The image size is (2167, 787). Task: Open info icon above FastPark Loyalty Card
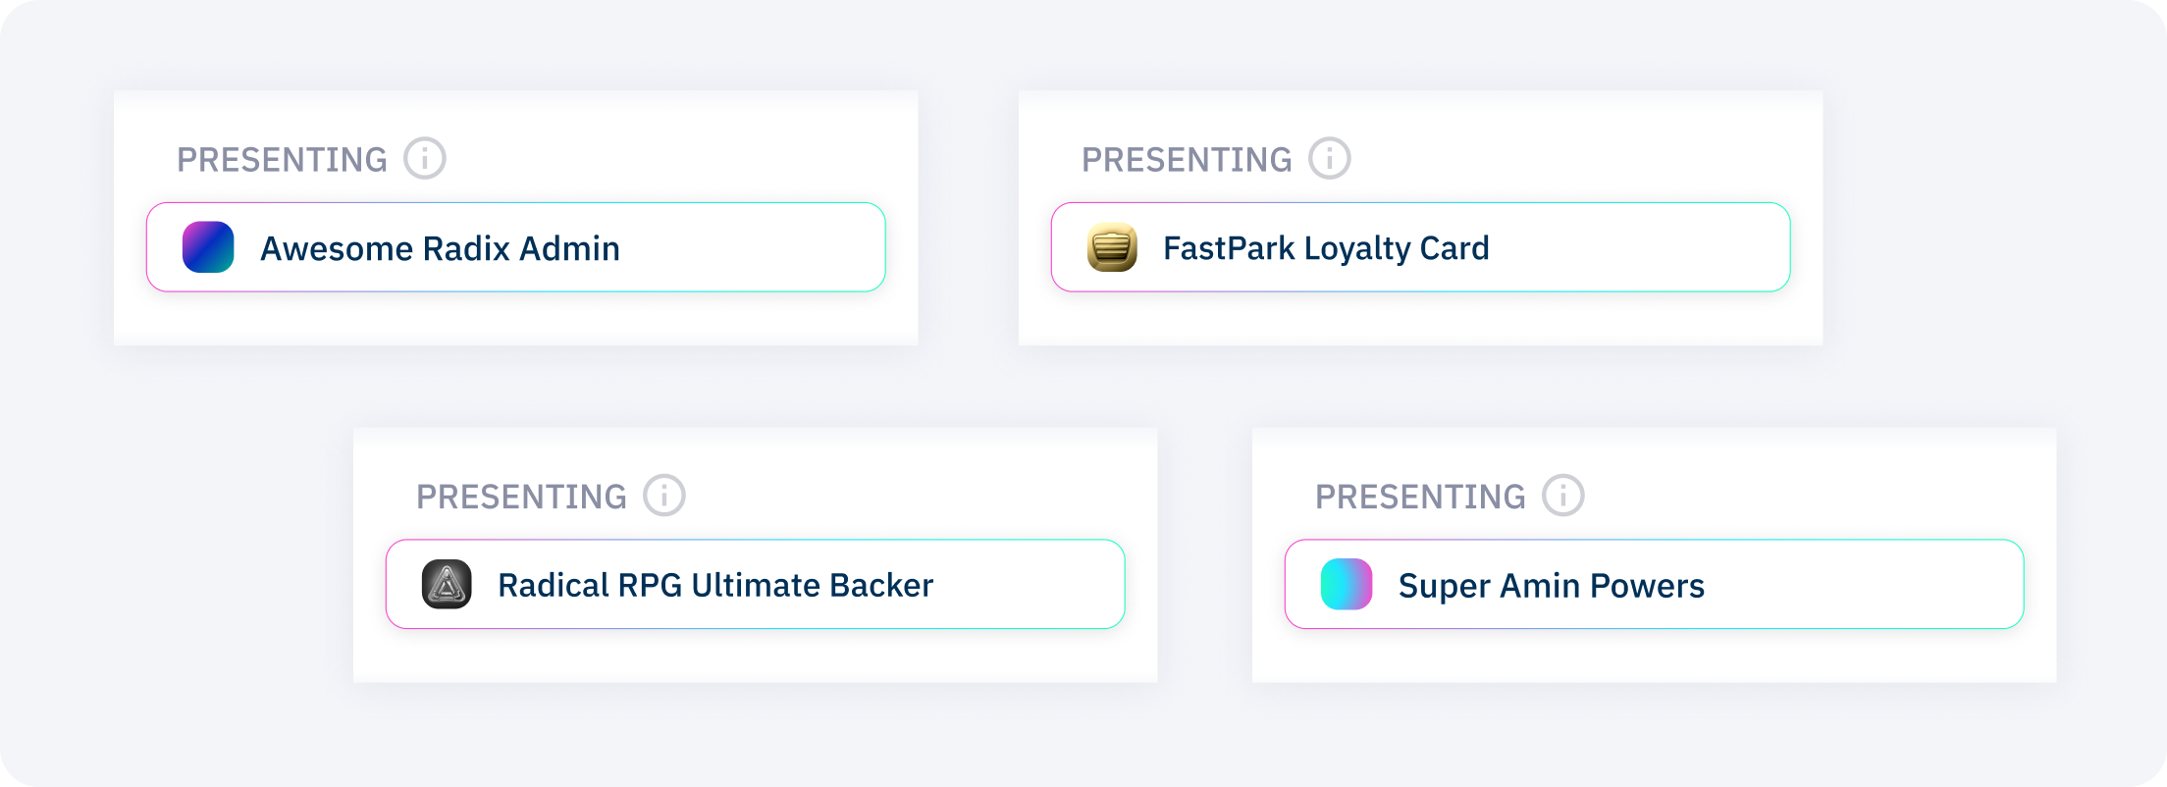1330,158
